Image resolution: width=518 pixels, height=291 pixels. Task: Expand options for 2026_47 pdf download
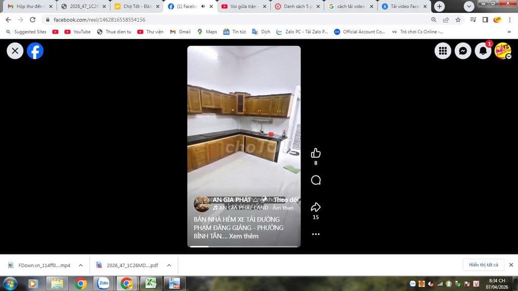click(169, 265)
